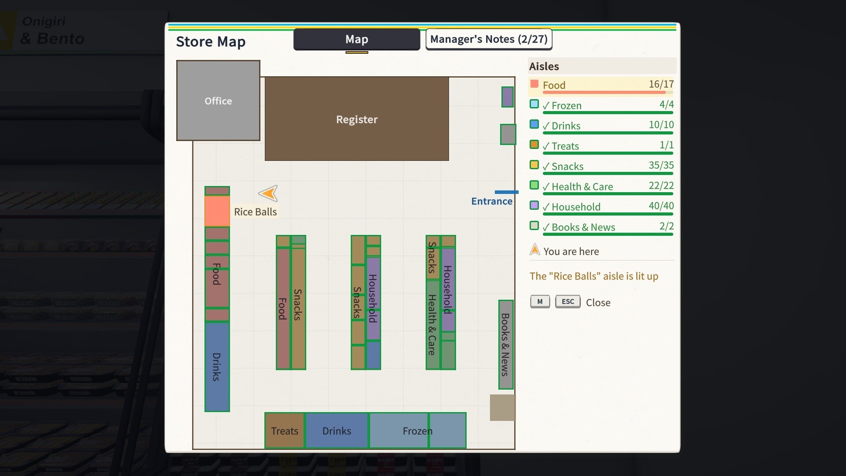Click the Frozen aisle color square
The image size is (846, 476).
(x=534, y=104)
